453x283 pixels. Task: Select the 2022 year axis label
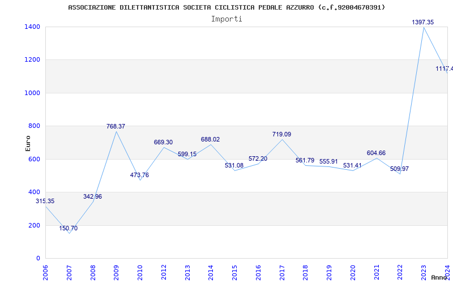400,273
